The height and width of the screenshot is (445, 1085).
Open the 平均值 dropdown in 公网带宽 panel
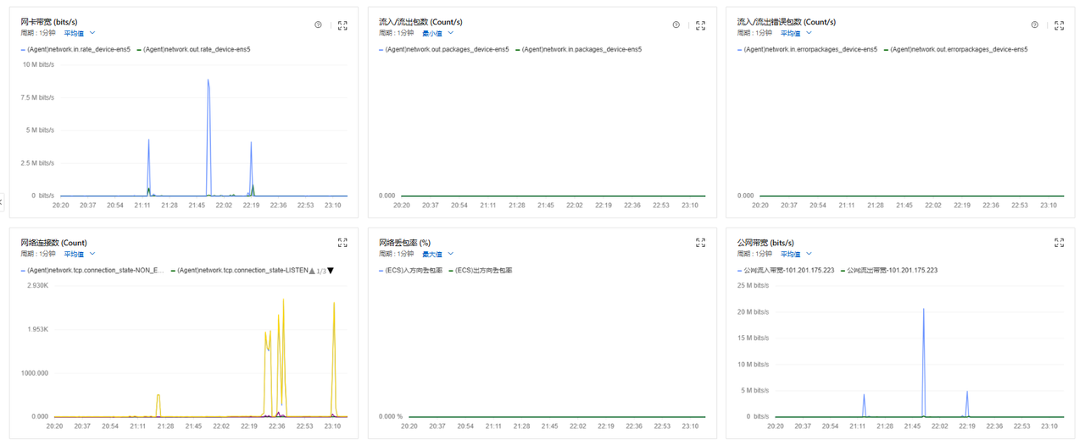click(x=796, y=254)
